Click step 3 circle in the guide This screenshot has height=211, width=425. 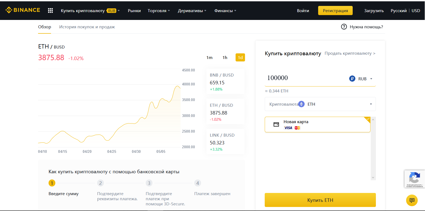coord(149,183)
